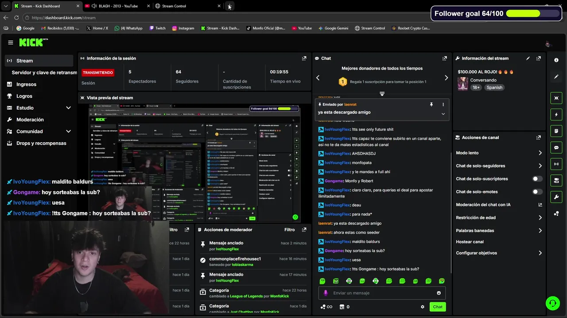
Task: Click the stream preview thumbnail
Action: (194, 163)
